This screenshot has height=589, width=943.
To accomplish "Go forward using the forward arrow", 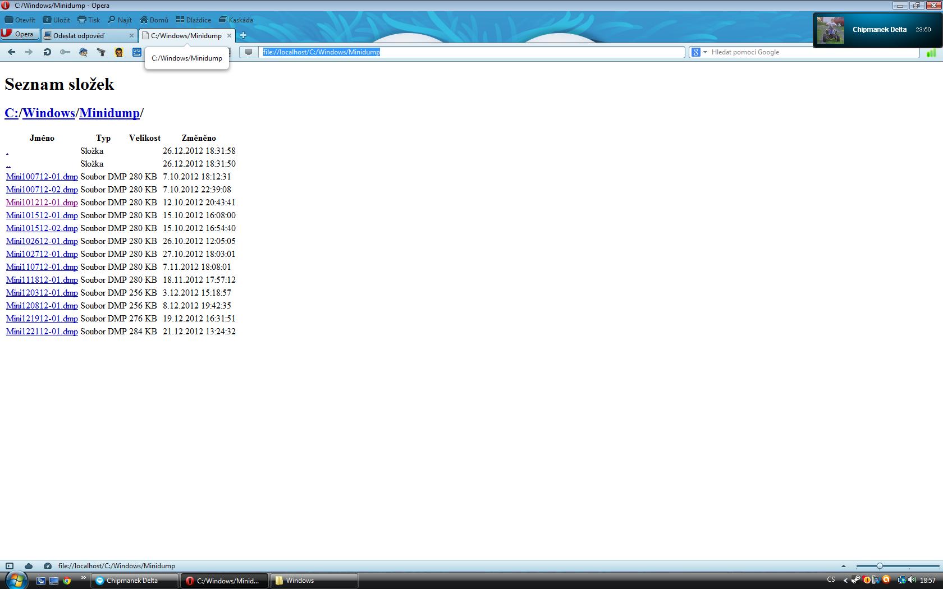I will [x=29, y=52].
